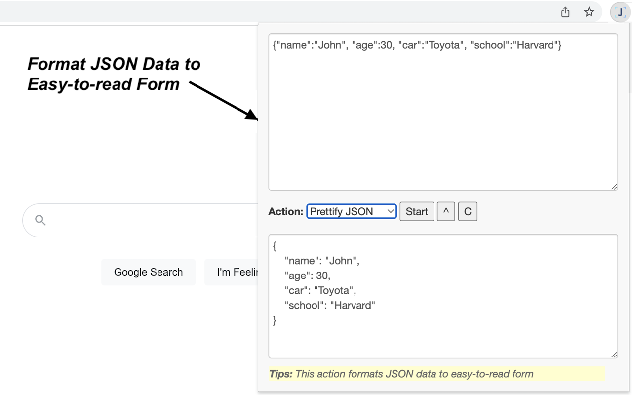Image resolution: width=632 pixels, height=395 pixels.
Task: Click the output area resize grip
Action: [614, 354]
